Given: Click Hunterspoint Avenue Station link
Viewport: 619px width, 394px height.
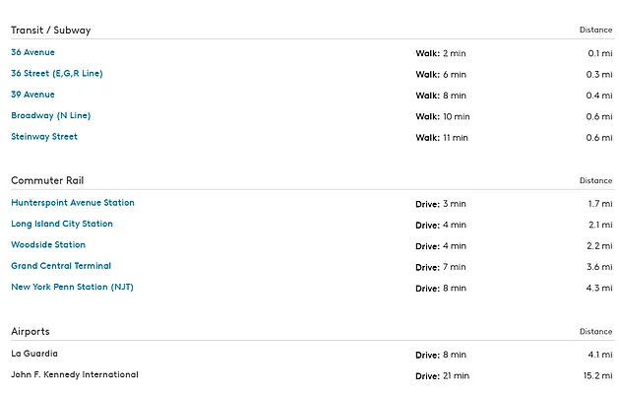Looking at the screenshot, I should click(73, 203).
